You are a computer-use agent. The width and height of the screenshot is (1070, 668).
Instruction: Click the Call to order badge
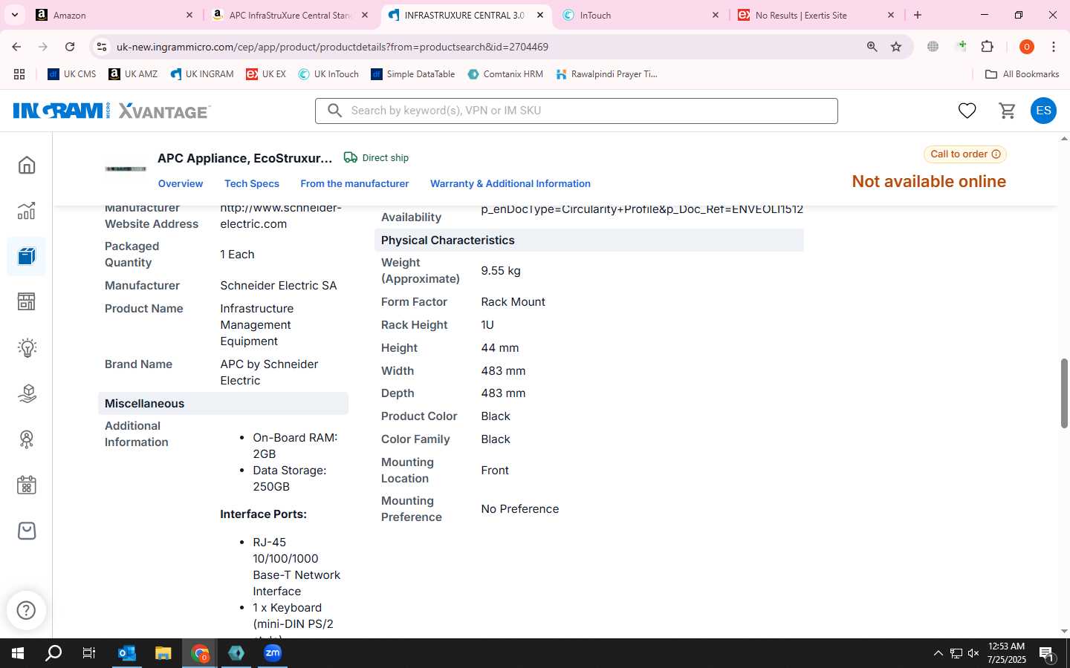[x=965, y=154]
